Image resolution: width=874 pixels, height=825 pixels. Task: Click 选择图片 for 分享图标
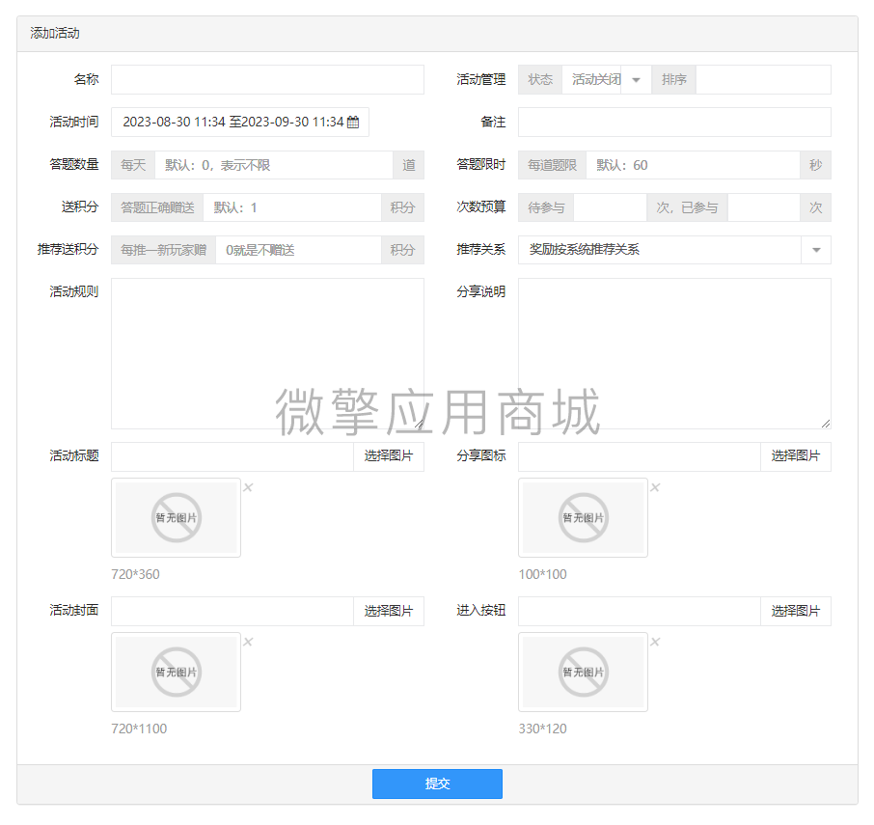(x=796, y=456)
